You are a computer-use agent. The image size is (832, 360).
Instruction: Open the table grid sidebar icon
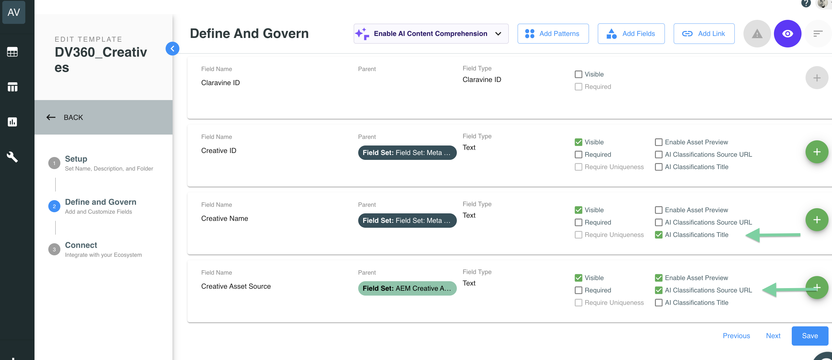pyautogui.click(x=13, y=52)
